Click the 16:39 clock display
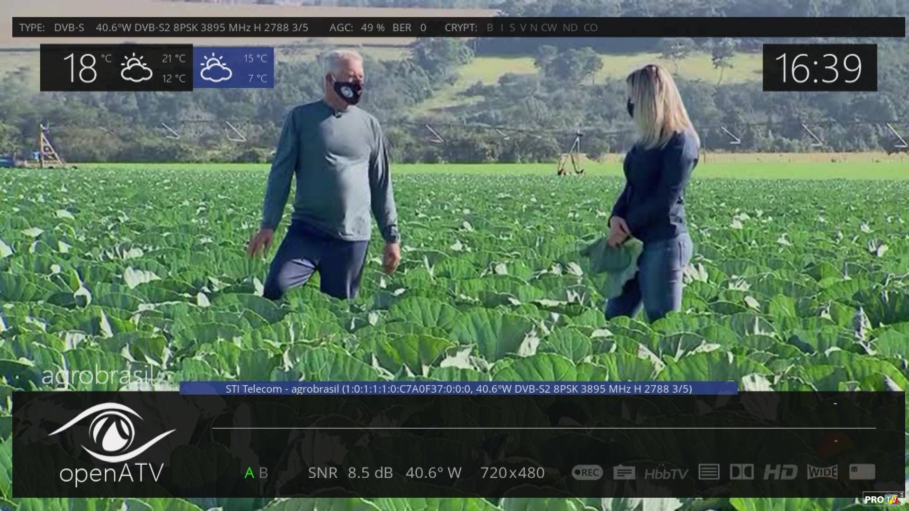Image resolution: width=909 pixels, height=511 pixels. point(819,68)
